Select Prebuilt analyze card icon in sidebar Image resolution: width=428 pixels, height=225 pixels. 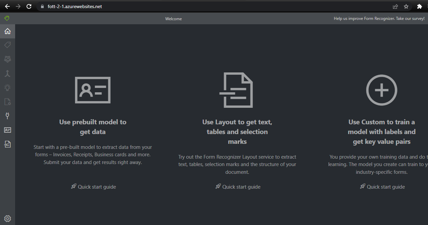coord(7,130)
